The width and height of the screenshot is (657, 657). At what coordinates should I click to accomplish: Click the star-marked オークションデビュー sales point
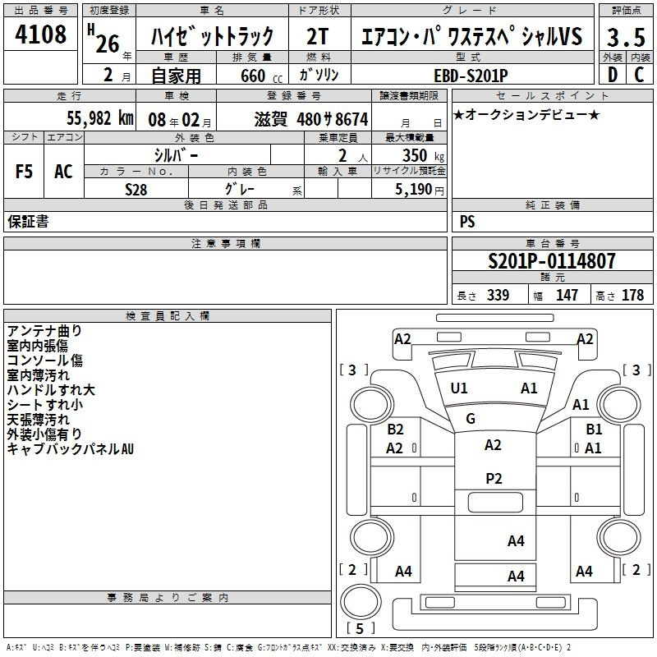526,114
